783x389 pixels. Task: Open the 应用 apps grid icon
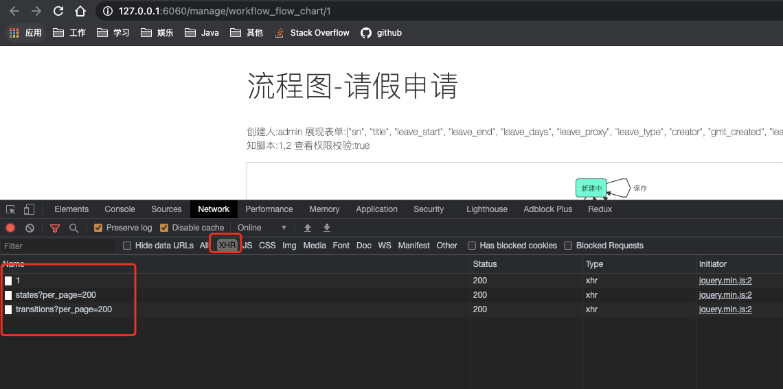pyautogui.click(x=14, y=33)
